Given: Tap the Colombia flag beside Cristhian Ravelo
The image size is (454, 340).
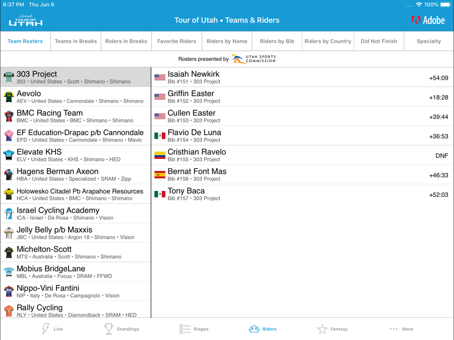Looking at the screenshot, I should coord(160,155).
